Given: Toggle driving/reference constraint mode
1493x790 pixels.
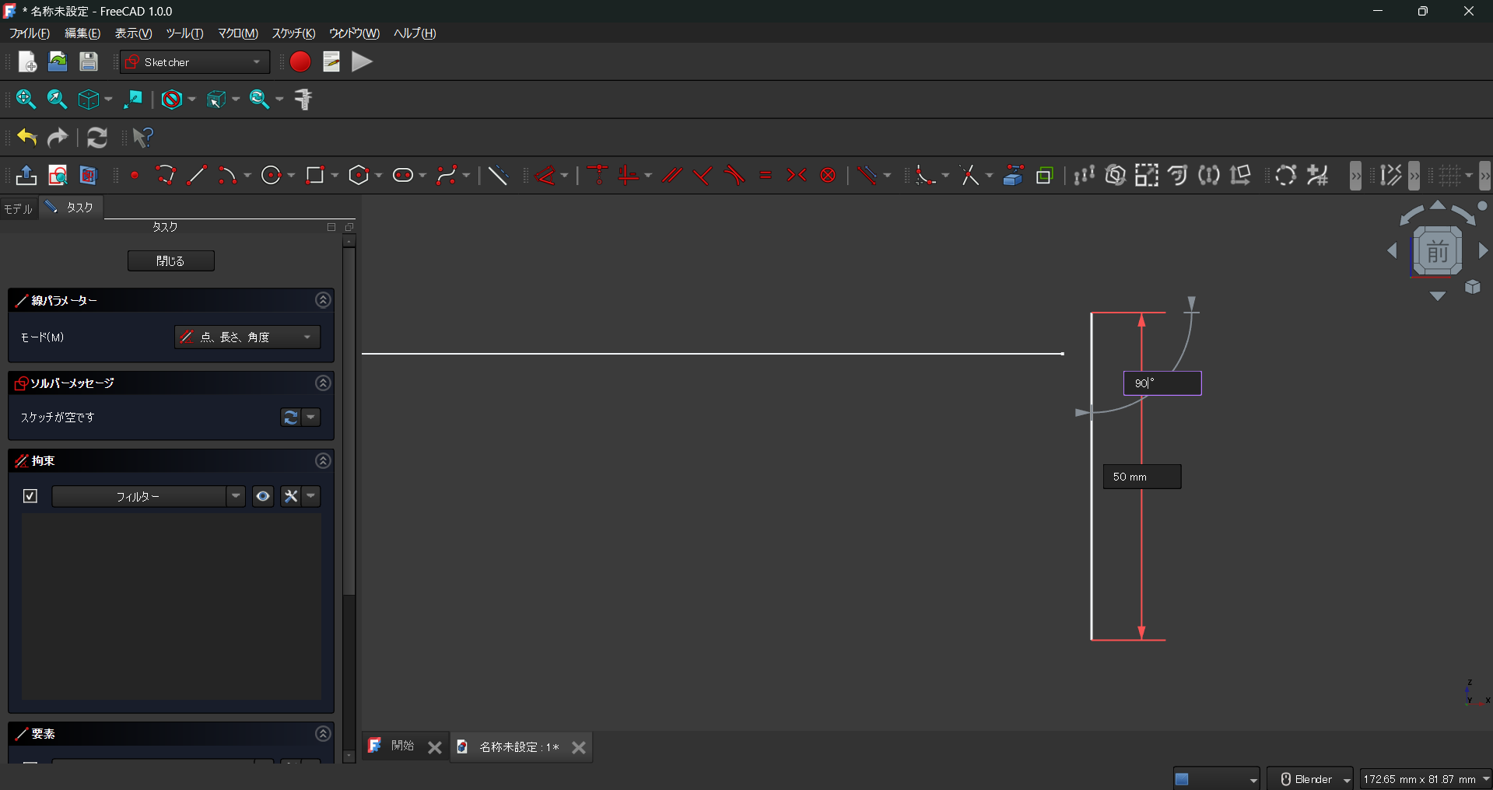Looking at the screenshot, I should click(x=867, y=176).
